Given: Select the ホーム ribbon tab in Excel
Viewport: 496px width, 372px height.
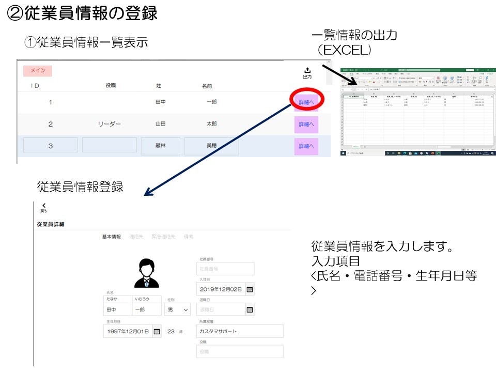Looking at the screenshot, I should (351, 74).
